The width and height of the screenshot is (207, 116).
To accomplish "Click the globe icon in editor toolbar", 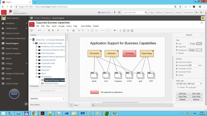I will click(x=132, y=31).
